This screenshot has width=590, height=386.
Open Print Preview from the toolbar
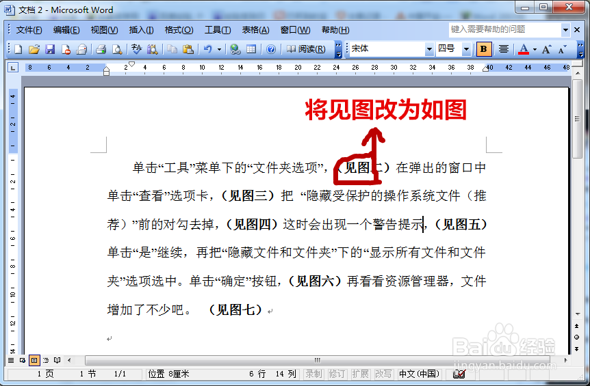tap(117, 49)
